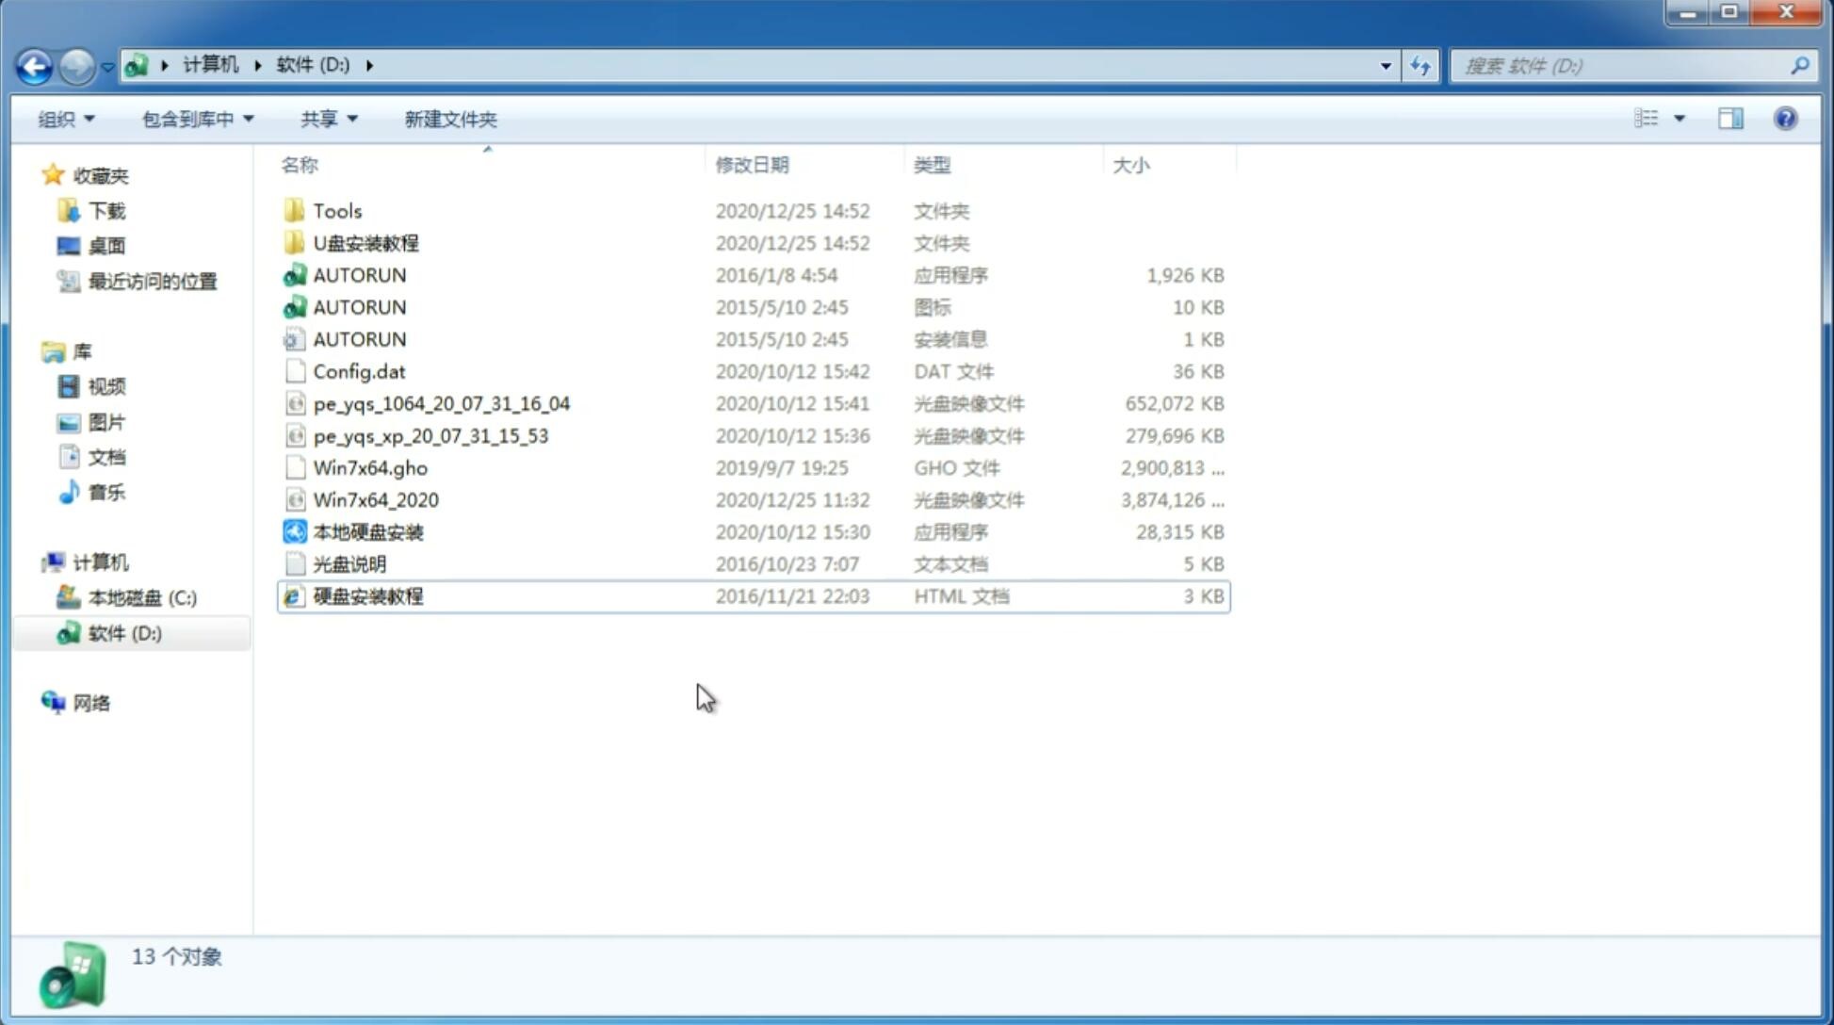Open the Tools folder
Viewport: 1834px width, 1025px height.
coord(335,210)
